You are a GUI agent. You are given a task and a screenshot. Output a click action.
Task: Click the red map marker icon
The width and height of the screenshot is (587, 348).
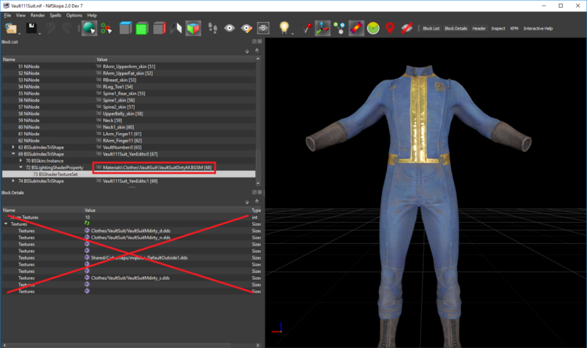tap(390, 28)
